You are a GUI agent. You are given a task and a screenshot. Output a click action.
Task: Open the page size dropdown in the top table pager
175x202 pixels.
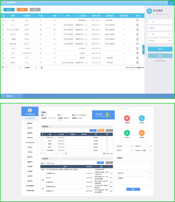pyautogui.click(x=4, y=67)
